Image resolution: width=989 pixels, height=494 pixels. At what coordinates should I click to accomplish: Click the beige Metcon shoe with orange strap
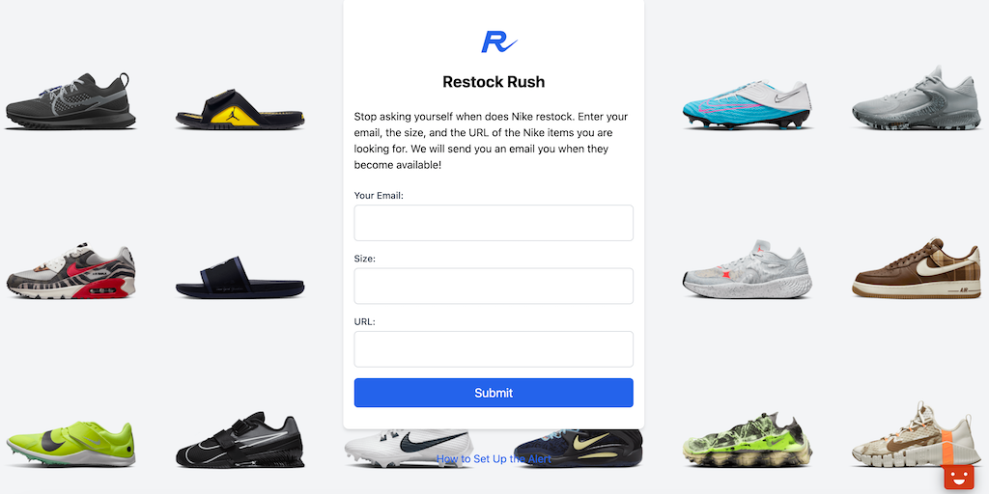click(x=917, y=436)
